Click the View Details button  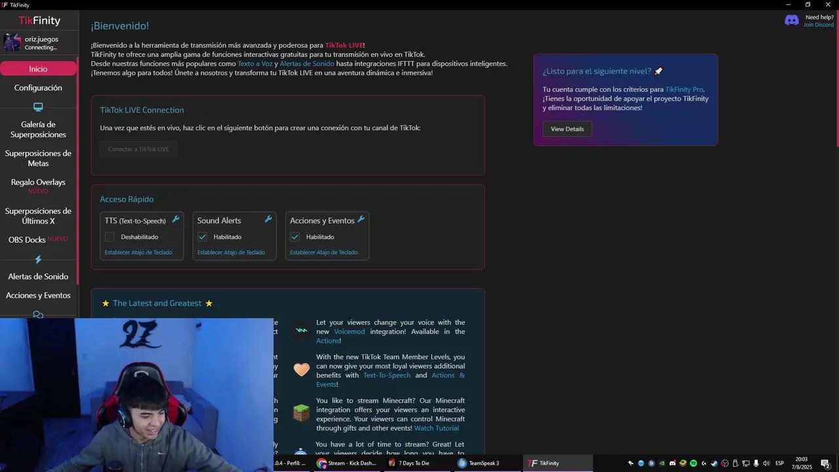pos(567,129)
